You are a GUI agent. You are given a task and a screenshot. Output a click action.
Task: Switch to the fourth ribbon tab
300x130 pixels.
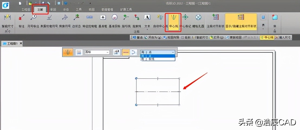66,9
